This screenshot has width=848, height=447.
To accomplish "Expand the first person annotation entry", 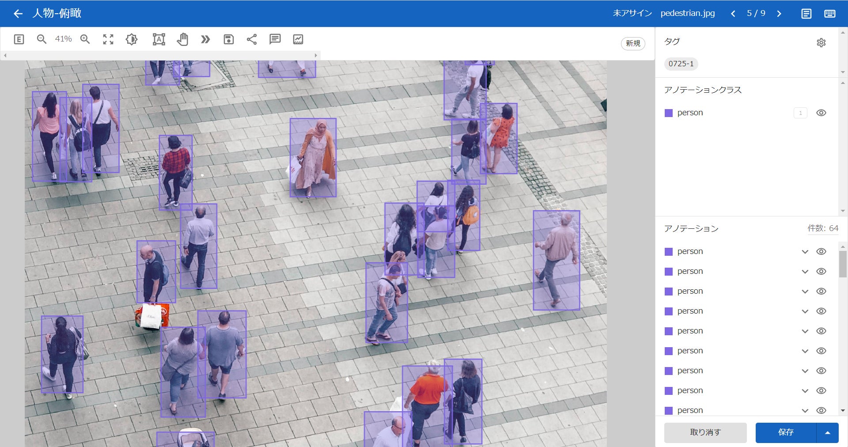I will (x=805, y=252).
